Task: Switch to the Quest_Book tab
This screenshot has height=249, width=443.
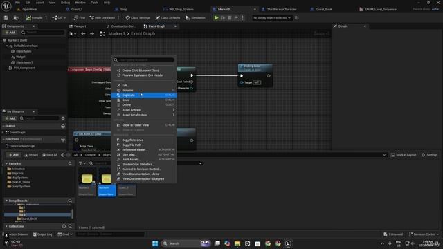Action: pyautogui.click(x=324, y=9)
